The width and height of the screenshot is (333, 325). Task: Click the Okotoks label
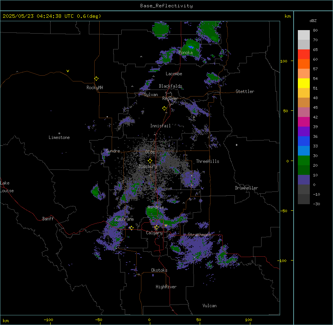159,270
